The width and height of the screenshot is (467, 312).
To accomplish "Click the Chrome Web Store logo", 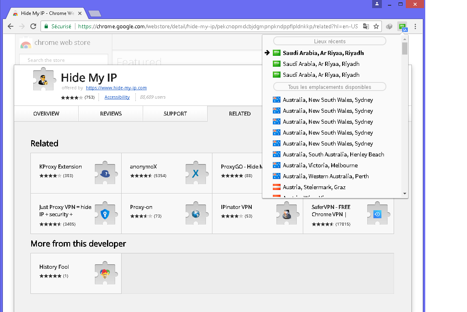I will [x=26, y=43].
